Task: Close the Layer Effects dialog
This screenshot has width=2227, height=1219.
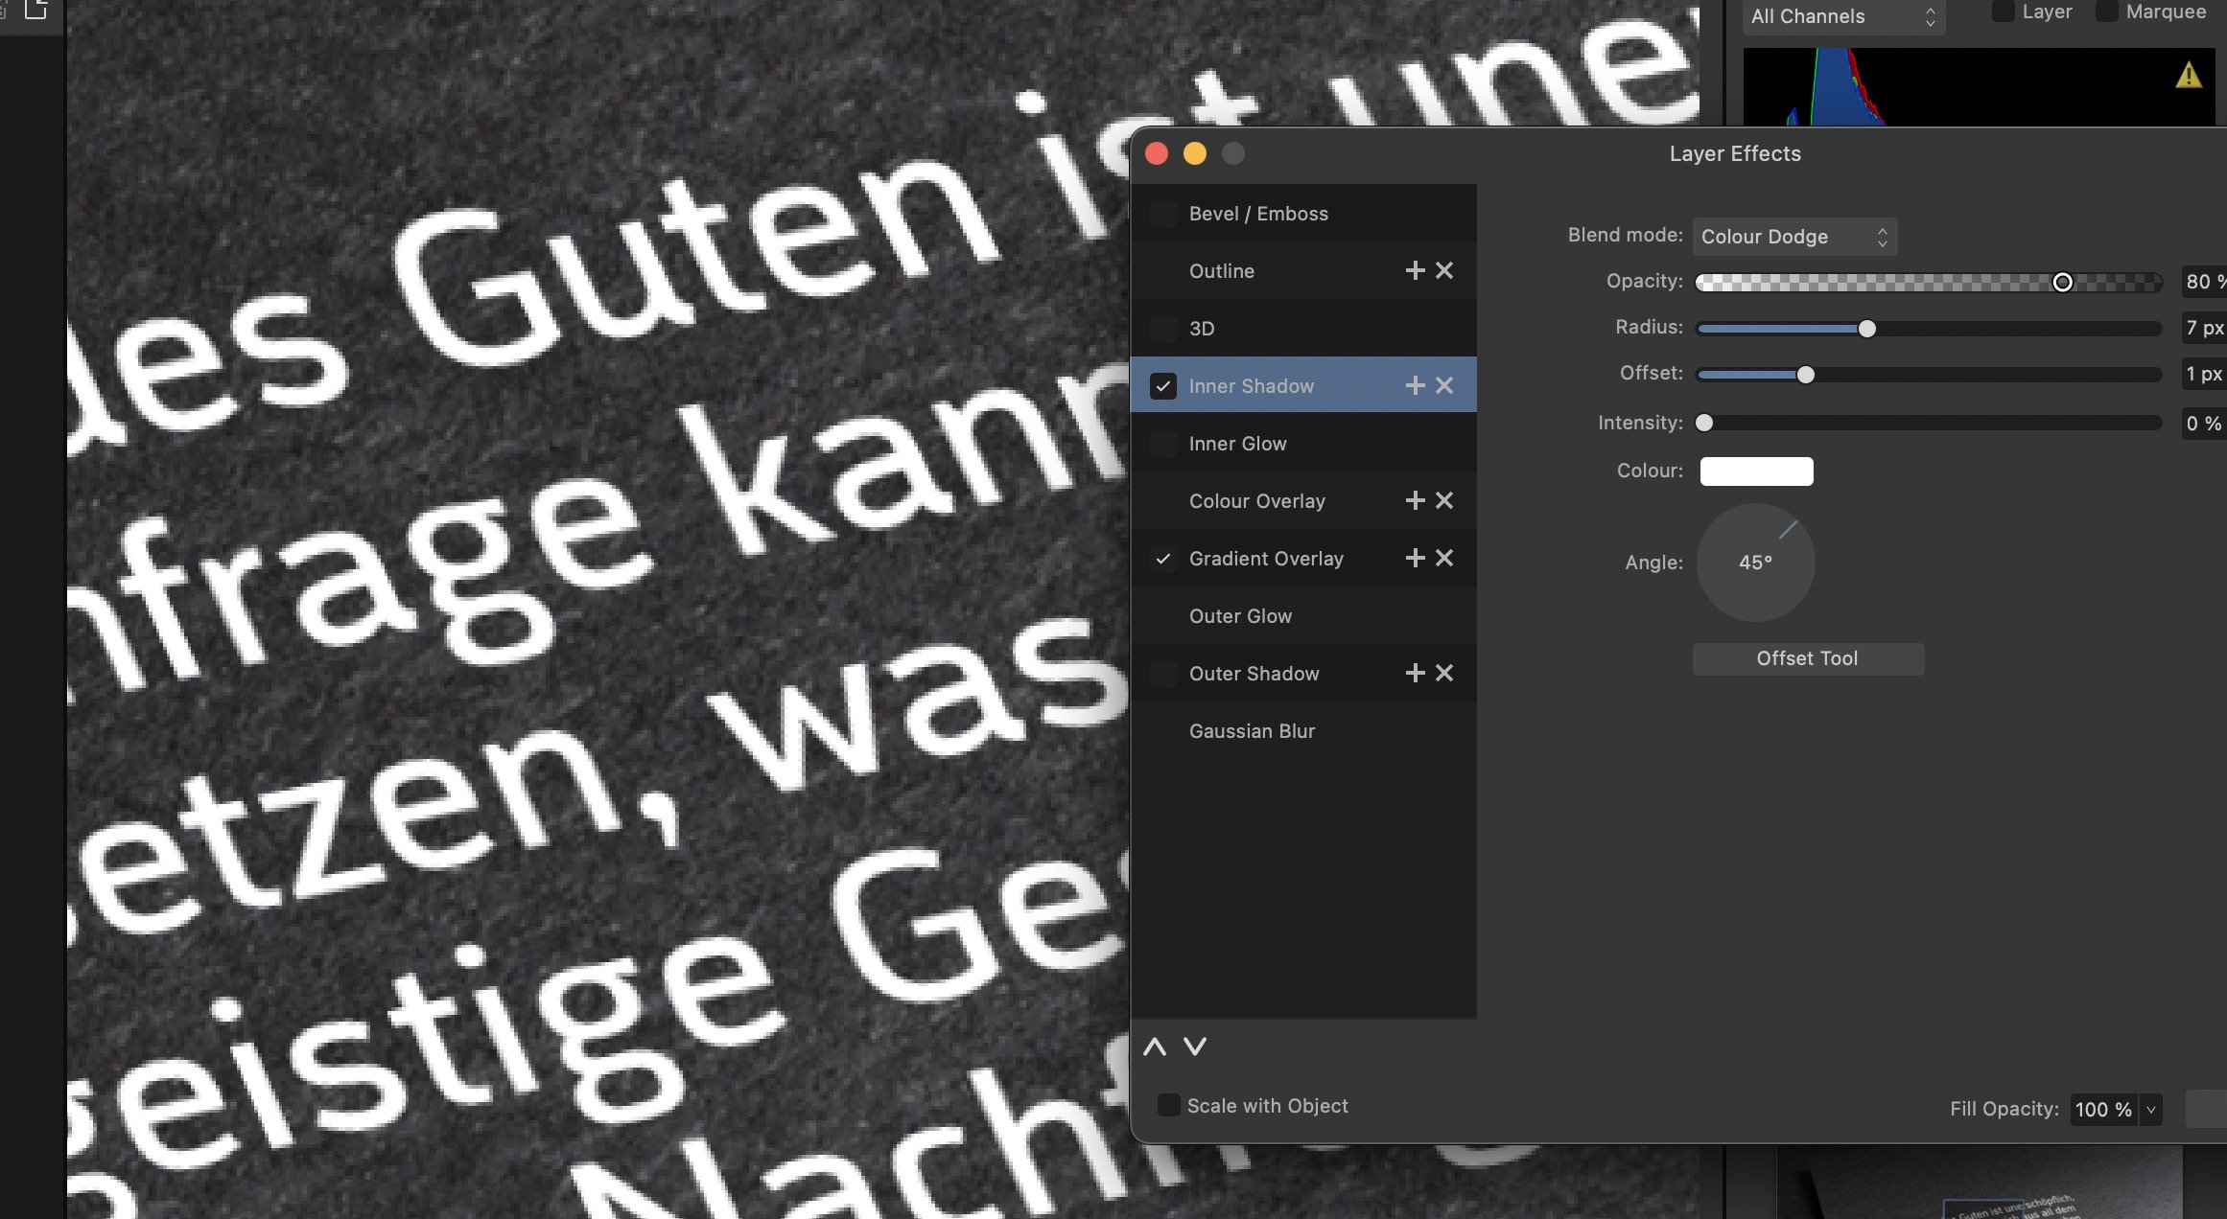Action: tap(1157, 153)
